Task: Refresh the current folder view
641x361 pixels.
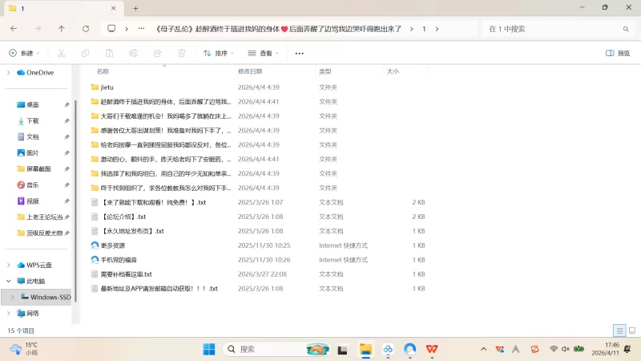Action: [86, 28]
